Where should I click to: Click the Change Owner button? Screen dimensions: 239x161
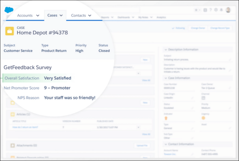point(198,28)
